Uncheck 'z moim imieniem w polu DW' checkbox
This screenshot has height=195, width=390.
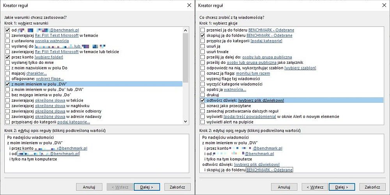coord(7,84)
